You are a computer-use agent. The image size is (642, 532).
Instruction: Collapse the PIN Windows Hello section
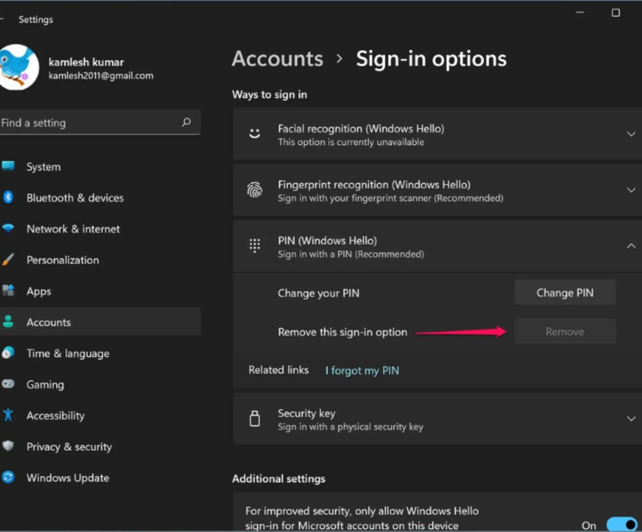pyautogui.click(x=631, y=246)
